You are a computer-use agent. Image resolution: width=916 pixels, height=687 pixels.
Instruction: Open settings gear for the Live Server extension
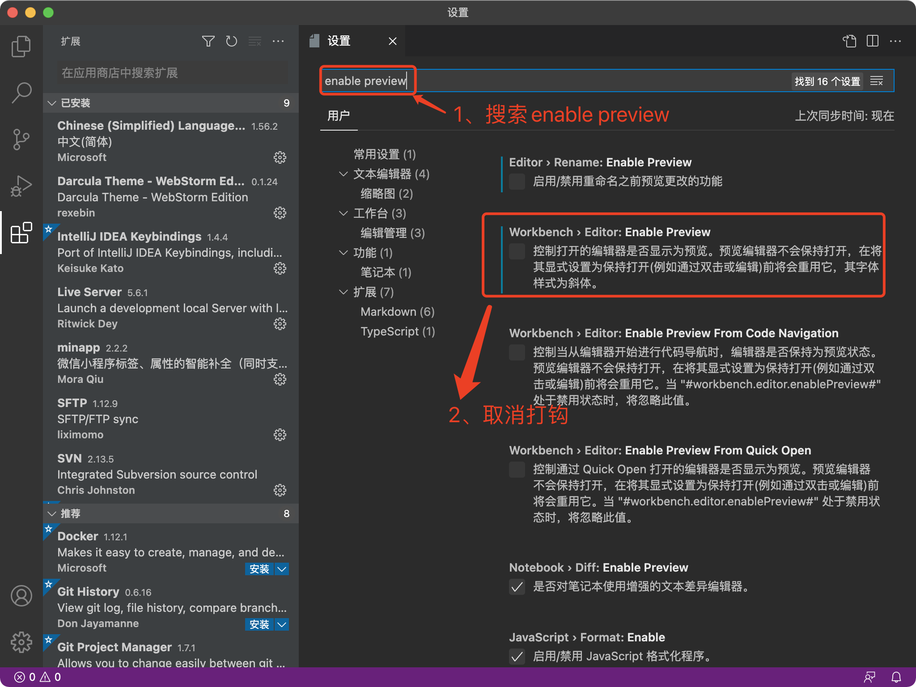[x=280, y=324]
